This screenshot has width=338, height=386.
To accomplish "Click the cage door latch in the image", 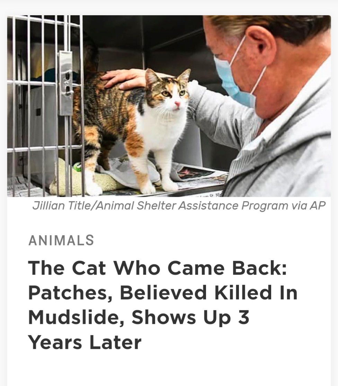I will [x=66, y=83].
